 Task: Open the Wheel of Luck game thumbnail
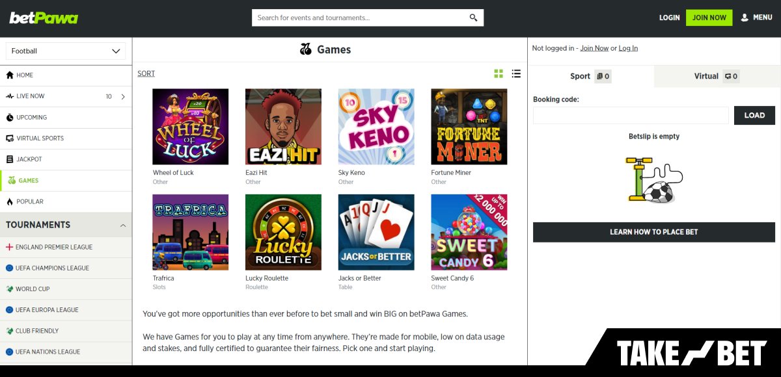tap(190, 127)
